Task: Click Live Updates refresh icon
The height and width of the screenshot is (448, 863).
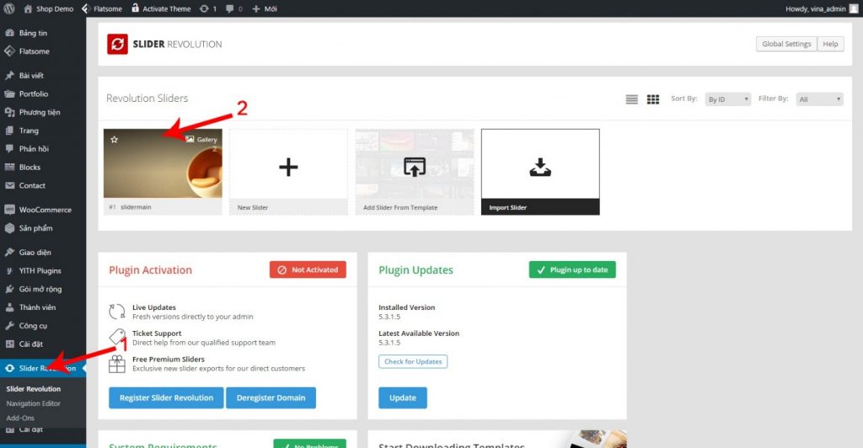Action: (x=116, y=312)
